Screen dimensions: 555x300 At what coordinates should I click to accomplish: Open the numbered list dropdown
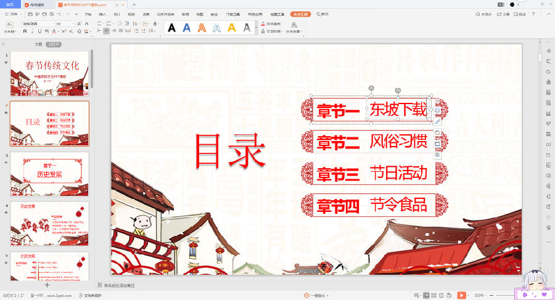(x=113, y=23)
